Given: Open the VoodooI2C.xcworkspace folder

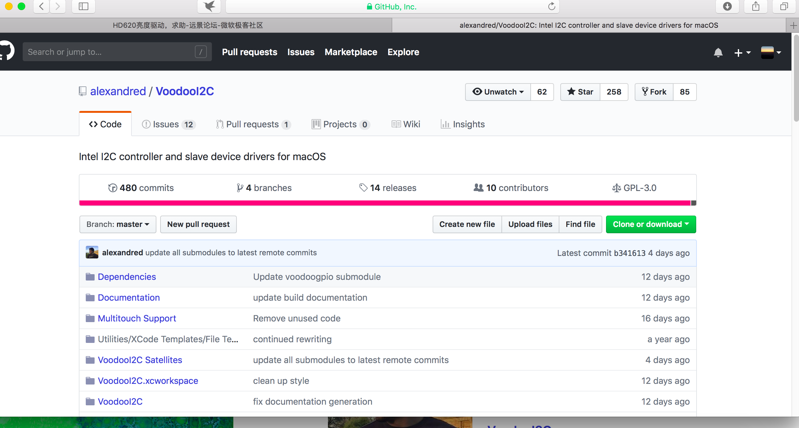Looking at the screenshot, I should (x=148, y=381).
